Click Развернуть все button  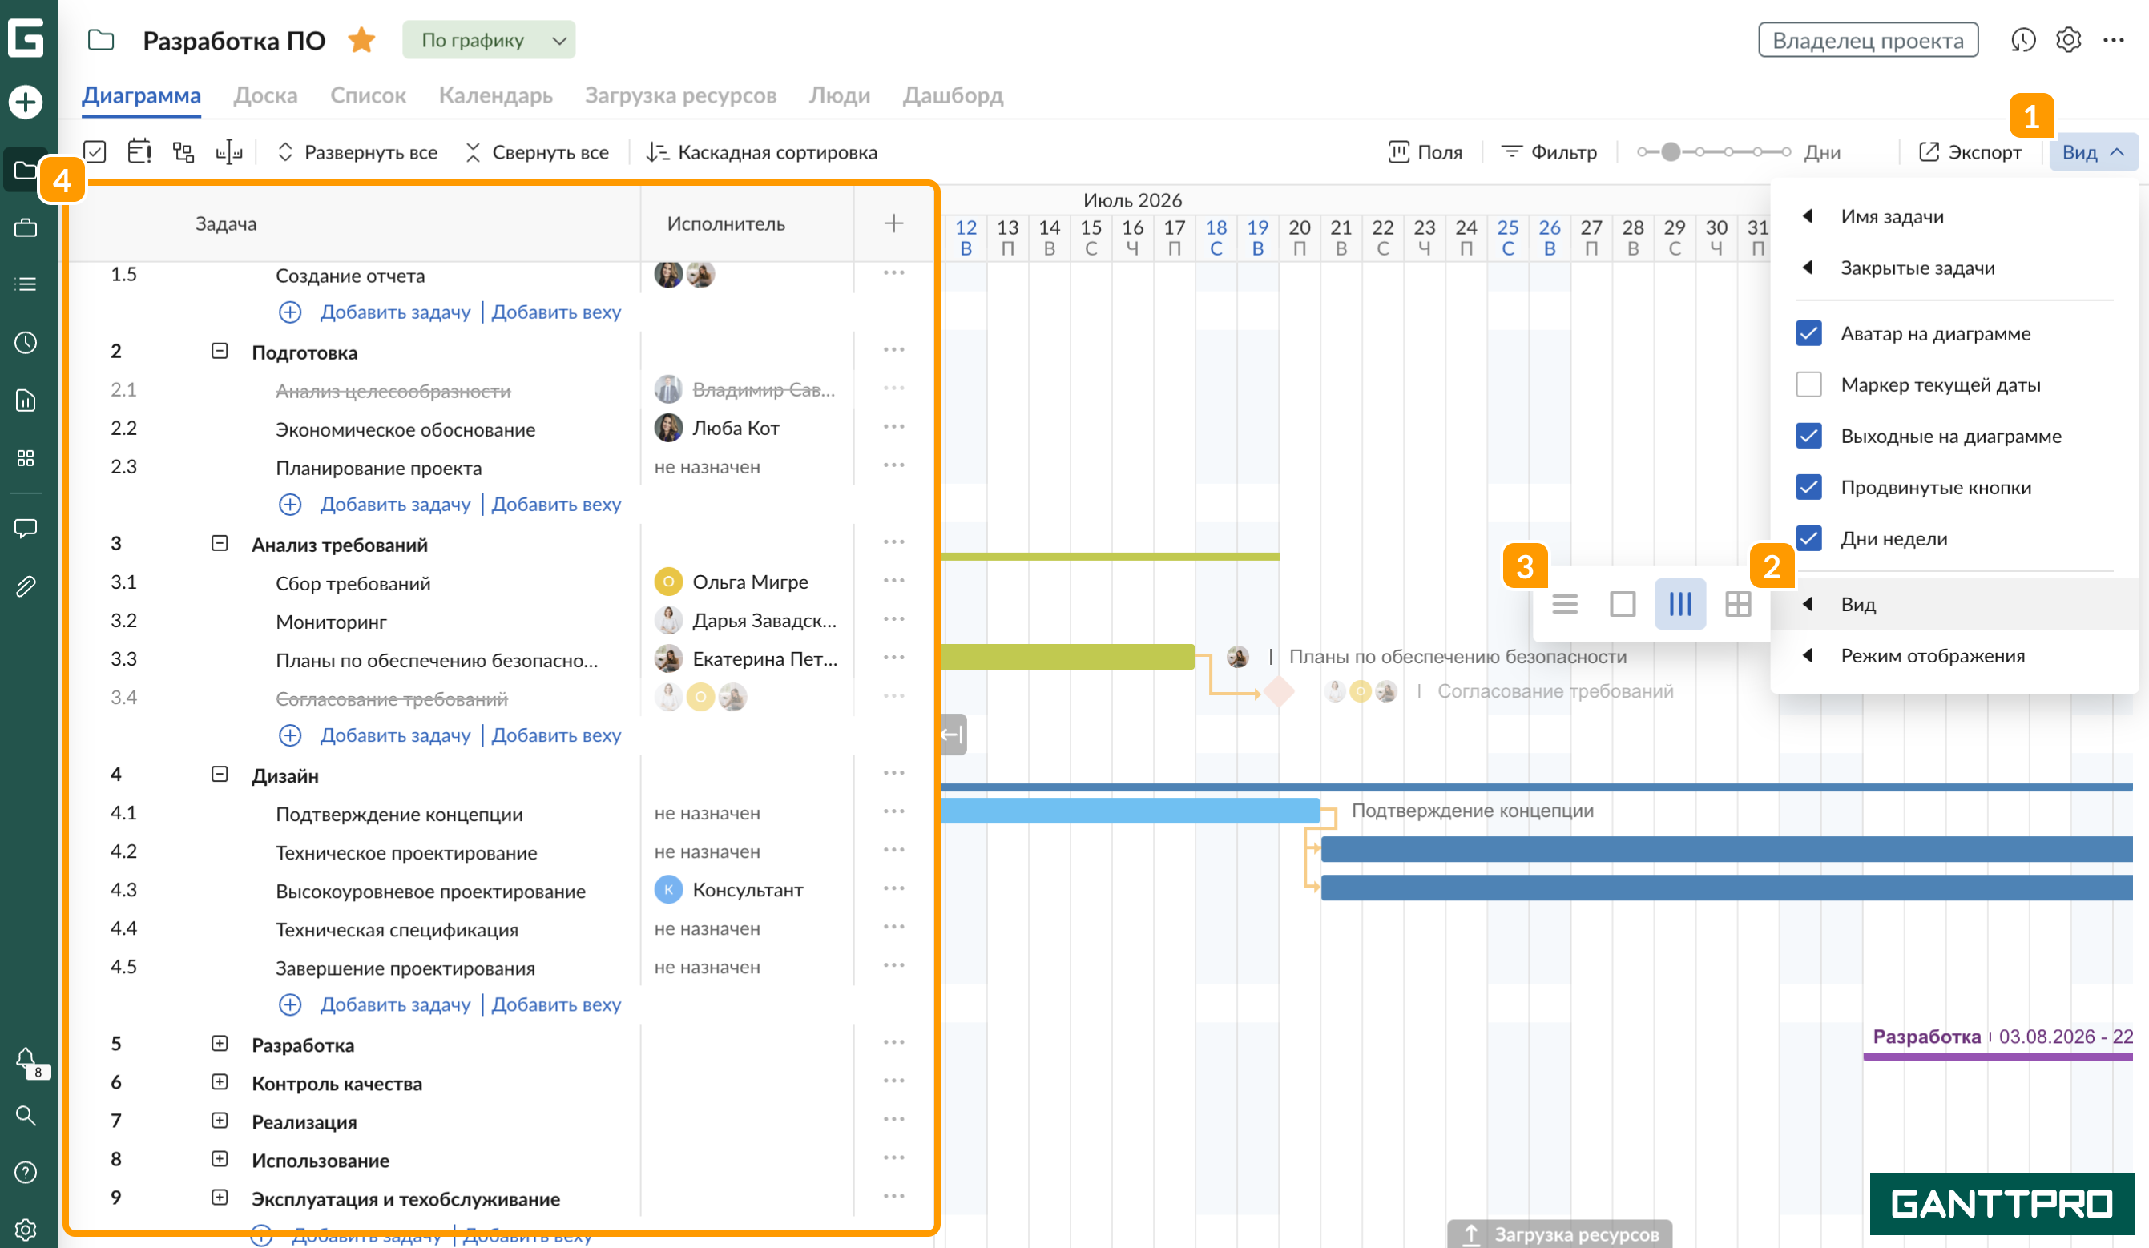pyautogui.click(x=357, y=152)
